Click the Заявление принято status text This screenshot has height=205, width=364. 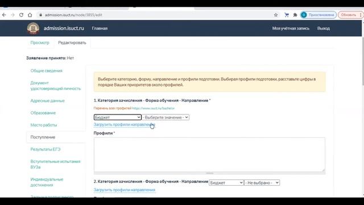(x=50, y=58)
